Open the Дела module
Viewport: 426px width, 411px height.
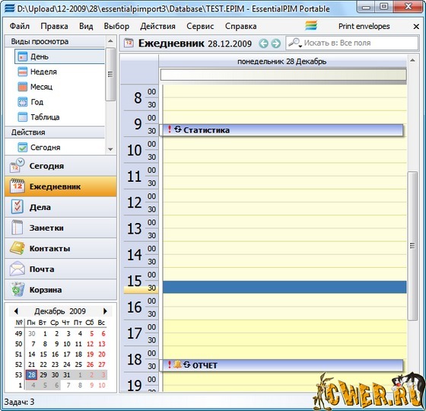pos(61,207)
